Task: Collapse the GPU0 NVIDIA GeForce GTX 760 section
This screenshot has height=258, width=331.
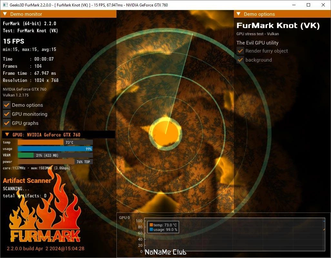Action: pos(7,134)
